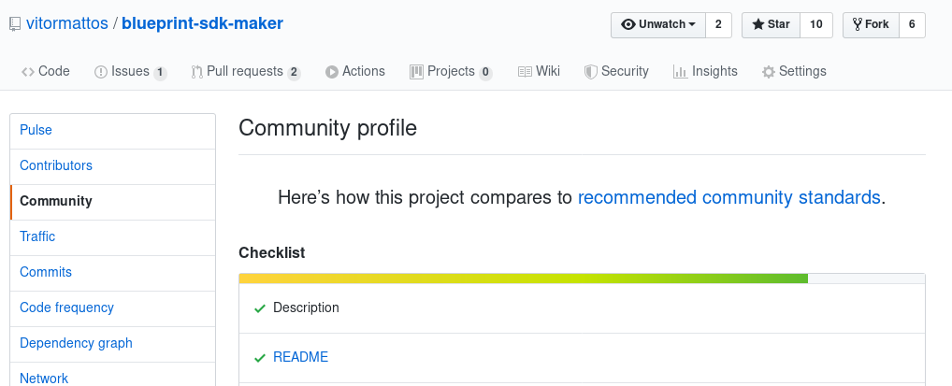The width and height of the screenshot is (952, 386).
Task: View the stargazers count 10
Action: [x=816, y=25]
